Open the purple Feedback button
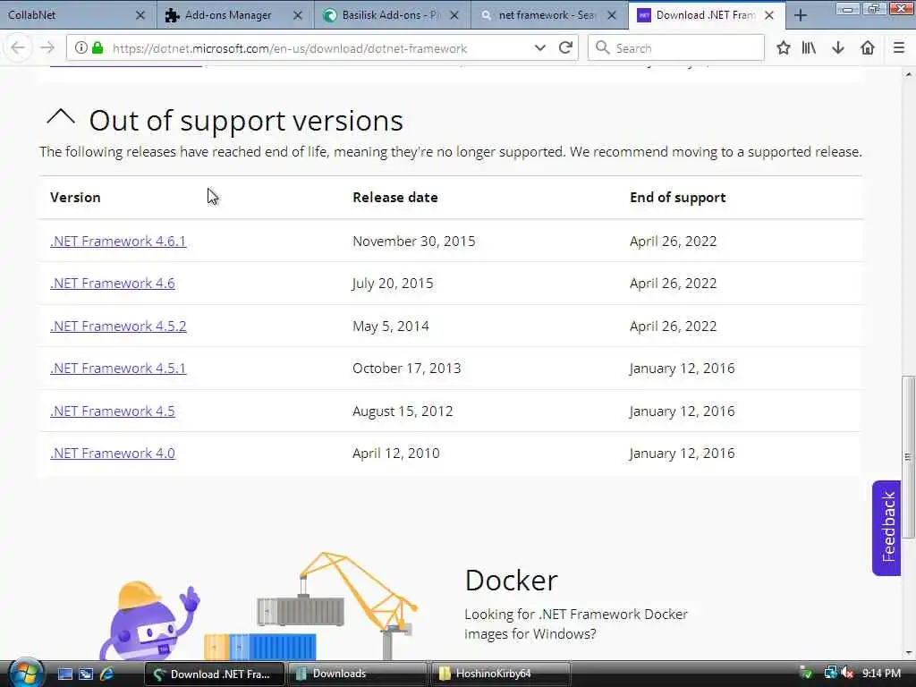Viewport: 916px width, 687px height. (x=886, y=528)
